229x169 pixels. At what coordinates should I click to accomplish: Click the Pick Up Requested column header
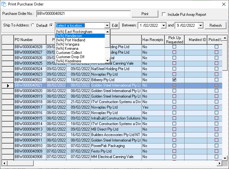(x=175, y=40)
